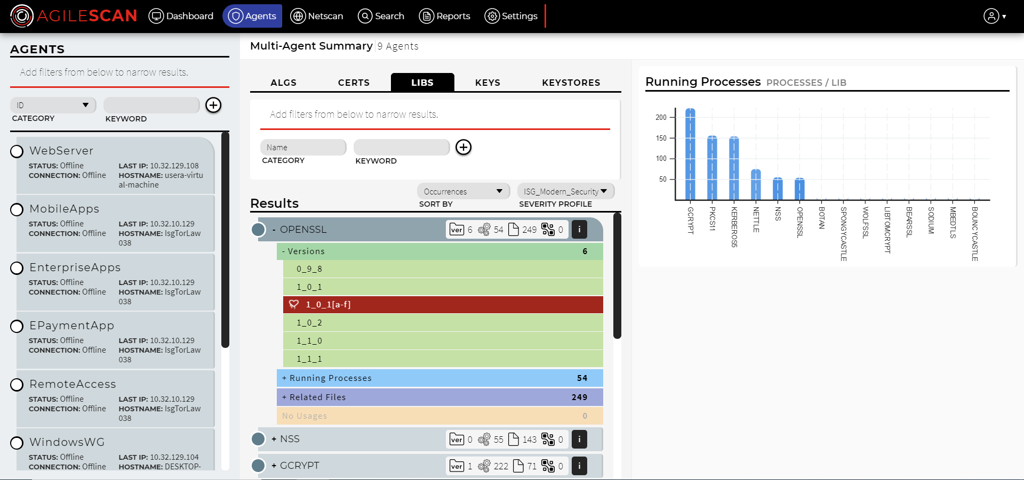Screen dimensions: 1024x480
Task: Click the add library filter plus icon
Action: pyautogui.click(x=463, y=147)
